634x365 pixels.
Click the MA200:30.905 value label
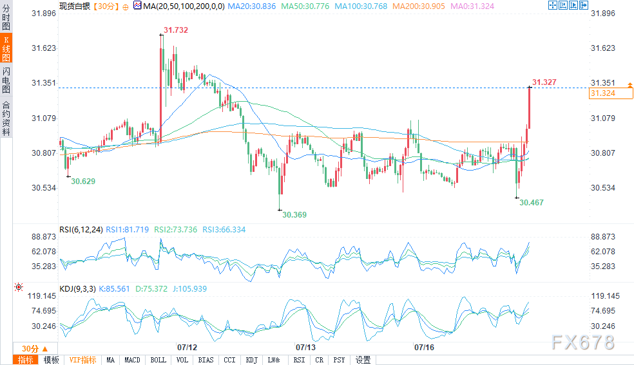[419, 6]
